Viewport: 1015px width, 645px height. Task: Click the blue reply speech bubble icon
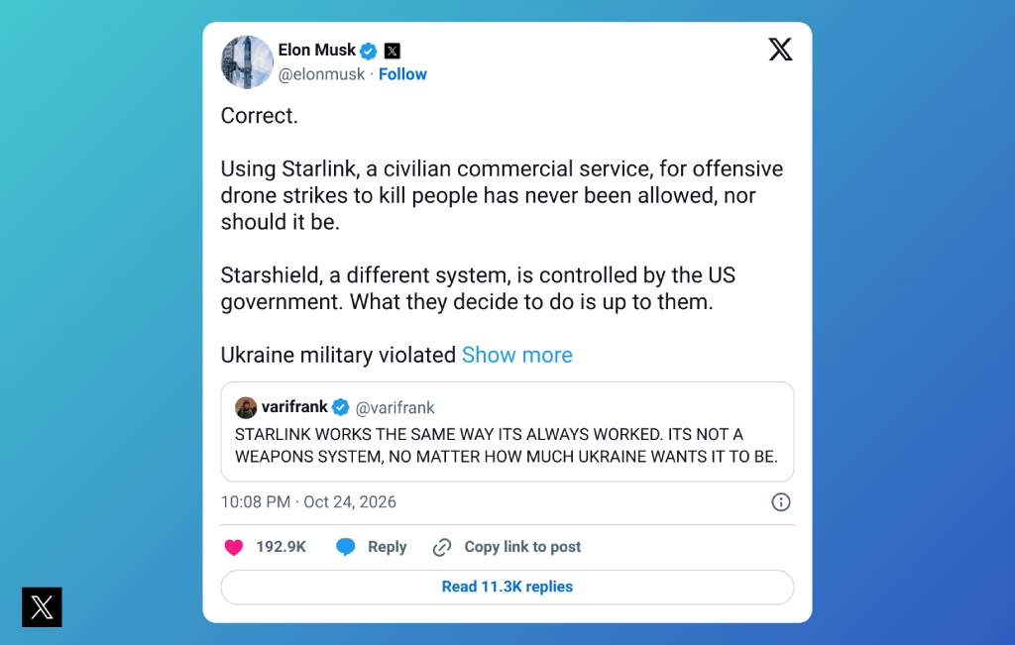[346, 547]
